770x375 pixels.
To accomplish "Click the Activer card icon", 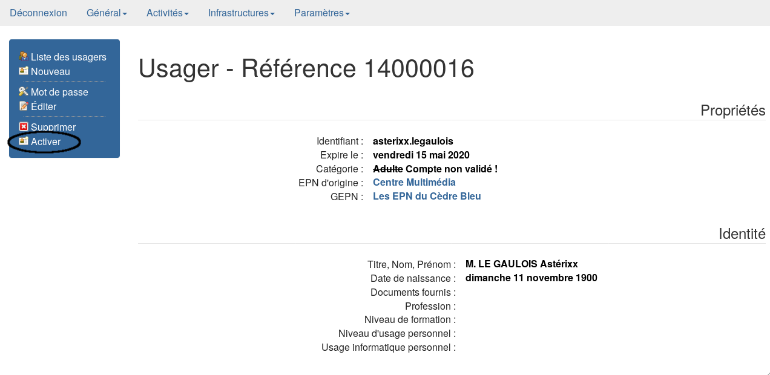I will 24,141.
